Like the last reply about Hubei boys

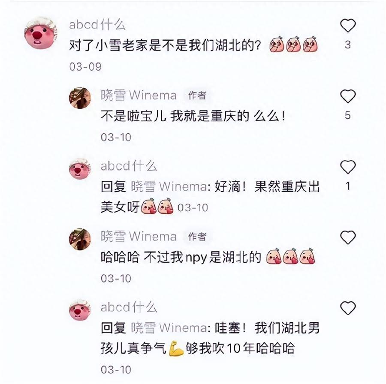348,308
